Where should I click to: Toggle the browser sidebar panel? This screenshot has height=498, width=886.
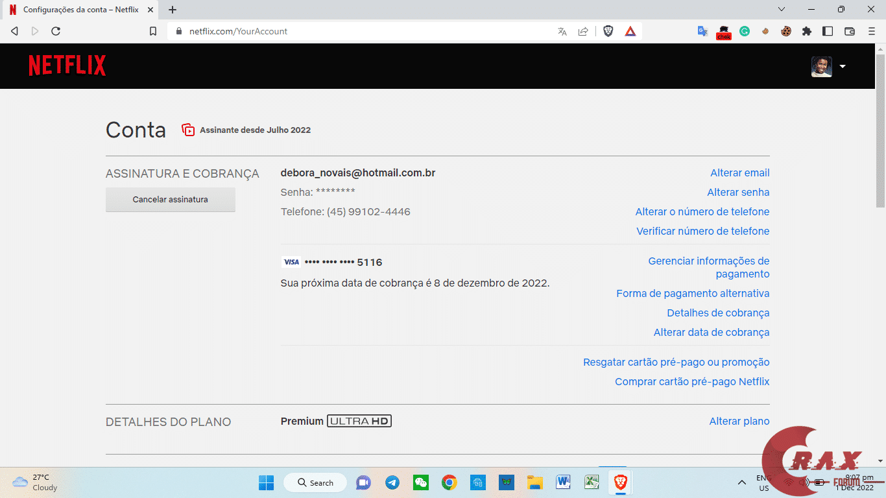828,31
